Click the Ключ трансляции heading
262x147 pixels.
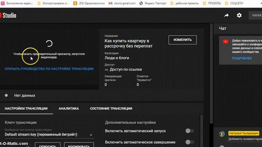[20, 122]
